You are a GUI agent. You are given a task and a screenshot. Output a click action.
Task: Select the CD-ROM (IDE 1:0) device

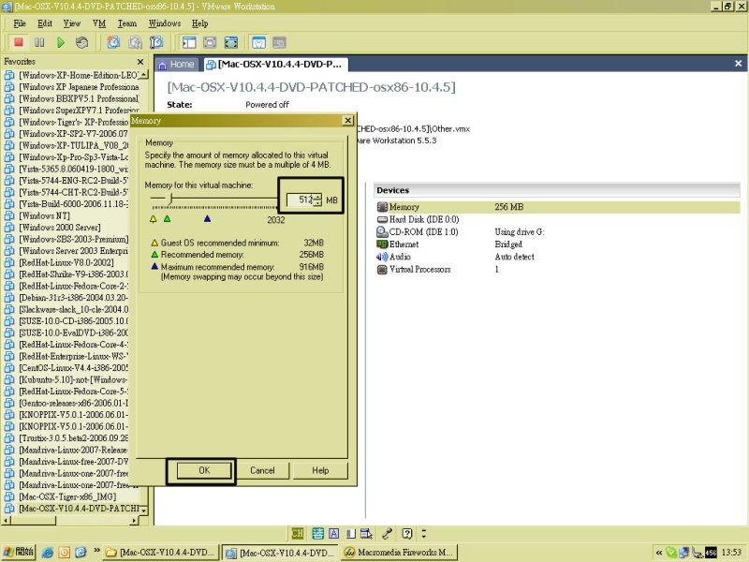click(x=418, y=231)
